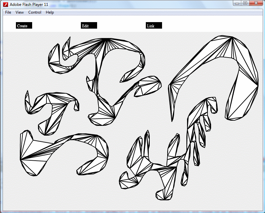Open the File menu

[x=8, y=12]
